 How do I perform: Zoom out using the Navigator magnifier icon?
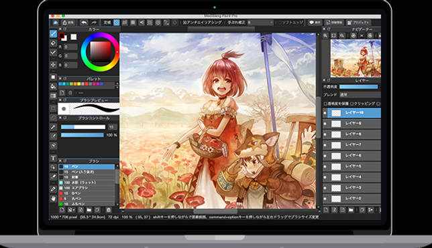click(x=342, y=35)
